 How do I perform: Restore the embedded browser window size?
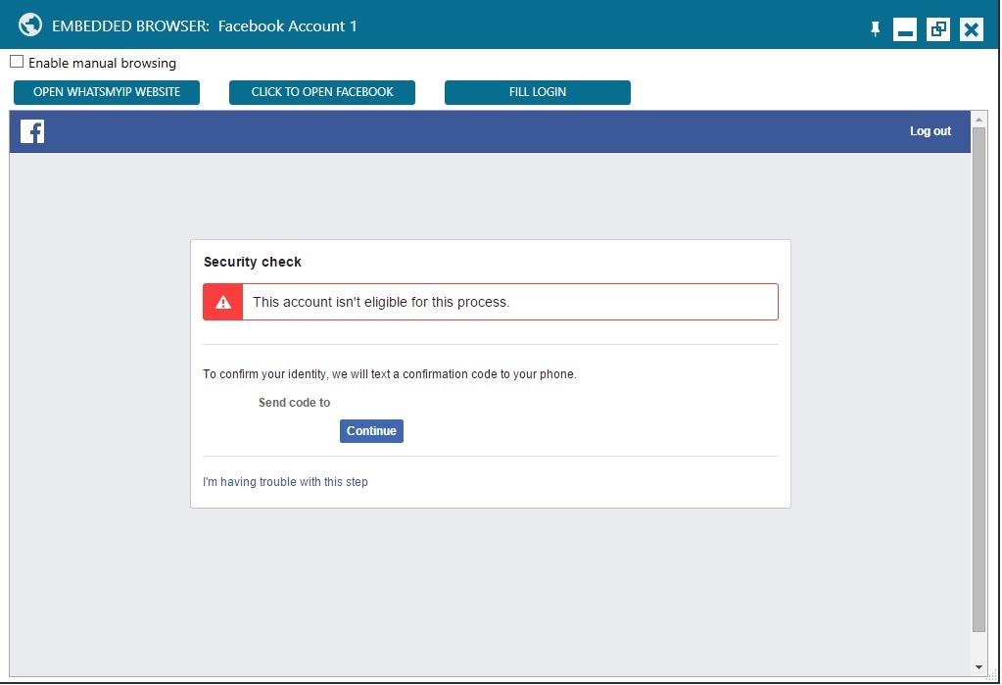click(x=938, y=29)
